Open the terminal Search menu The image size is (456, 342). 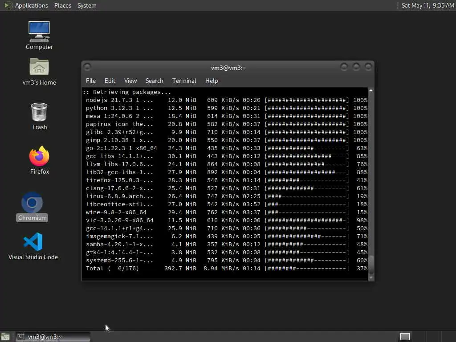(154, 81)
